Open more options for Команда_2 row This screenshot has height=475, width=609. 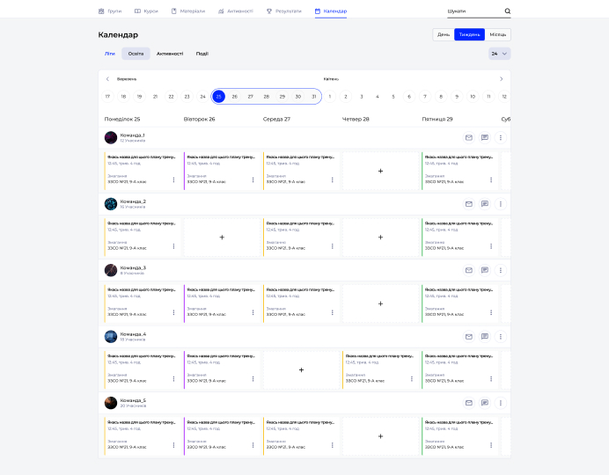point(501,204)
